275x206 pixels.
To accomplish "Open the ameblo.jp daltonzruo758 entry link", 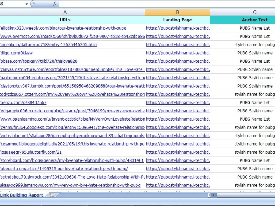I will point(49,45).
